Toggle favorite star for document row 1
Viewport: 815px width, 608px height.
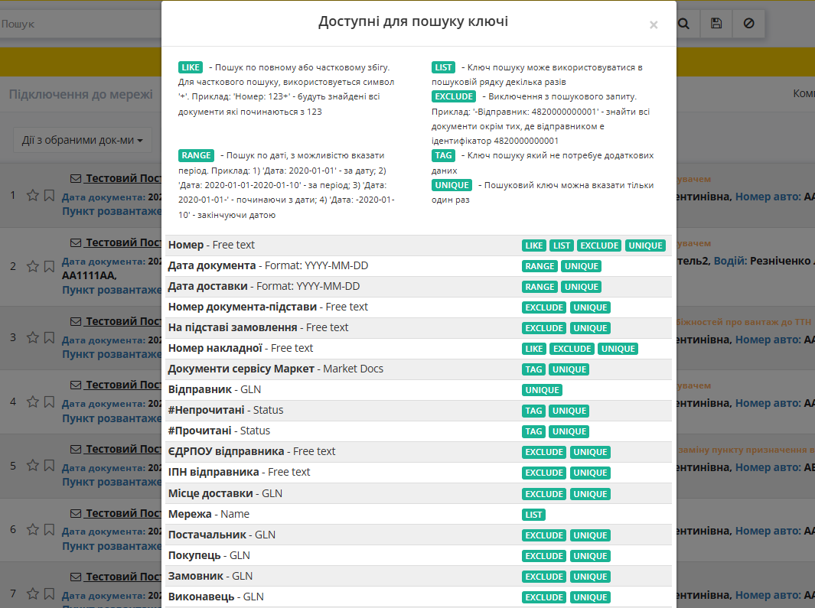33,196
